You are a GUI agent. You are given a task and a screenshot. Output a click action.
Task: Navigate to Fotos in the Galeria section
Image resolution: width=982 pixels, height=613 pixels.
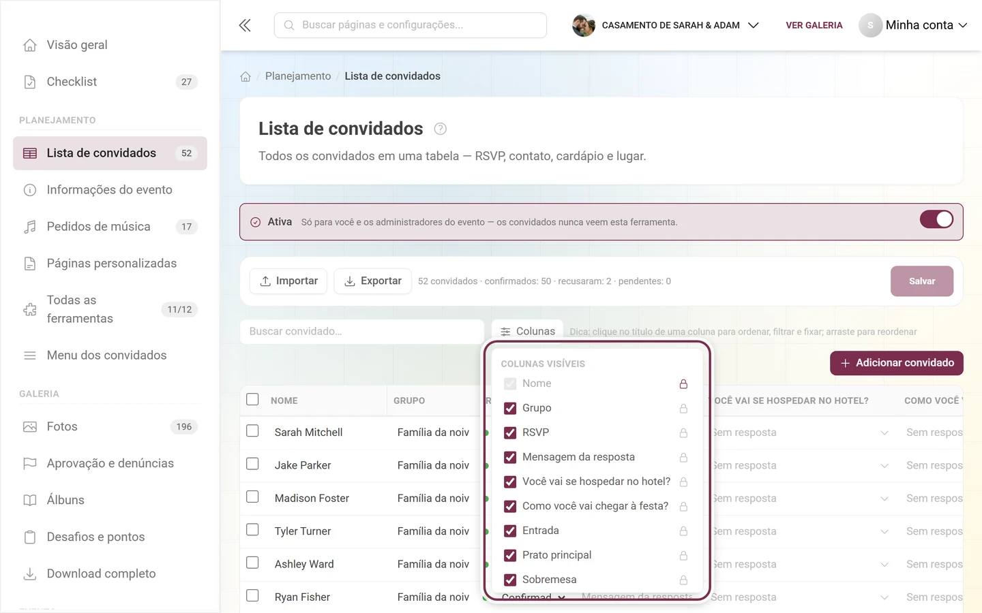(110, 427)
